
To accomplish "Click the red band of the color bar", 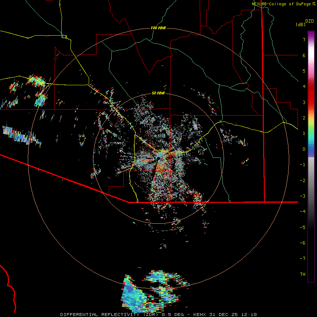I will pyautogui.click(x=311, y=94).
